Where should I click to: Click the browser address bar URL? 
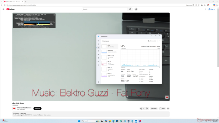(x=23, y=5)
